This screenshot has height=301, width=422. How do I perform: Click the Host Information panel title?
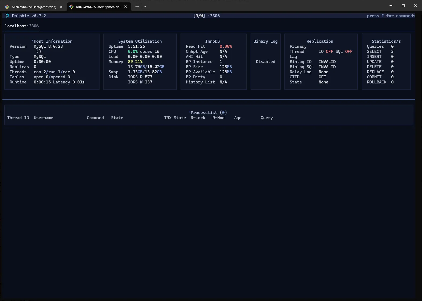click(53, 41)
